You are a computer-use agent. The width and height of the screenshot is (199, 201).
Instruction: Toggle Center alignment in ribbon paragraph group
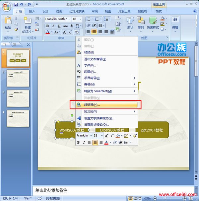coord(94,32)
